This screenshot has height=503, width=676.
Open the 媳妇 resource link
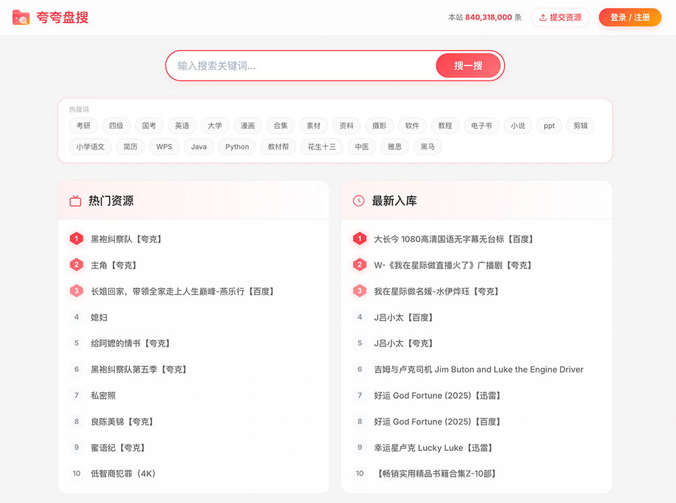pos(99,317)
